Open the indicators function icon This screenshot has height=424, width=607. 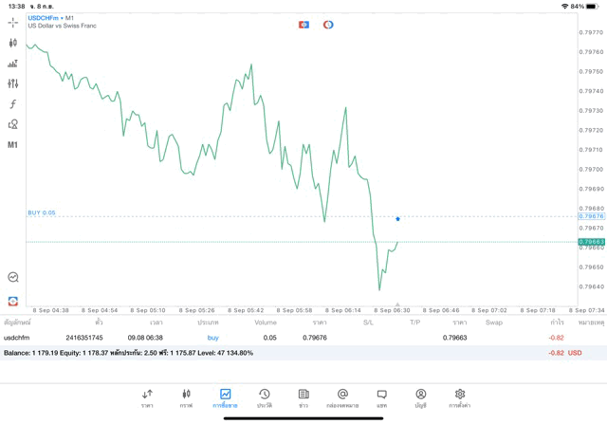(x=12, y=103)
